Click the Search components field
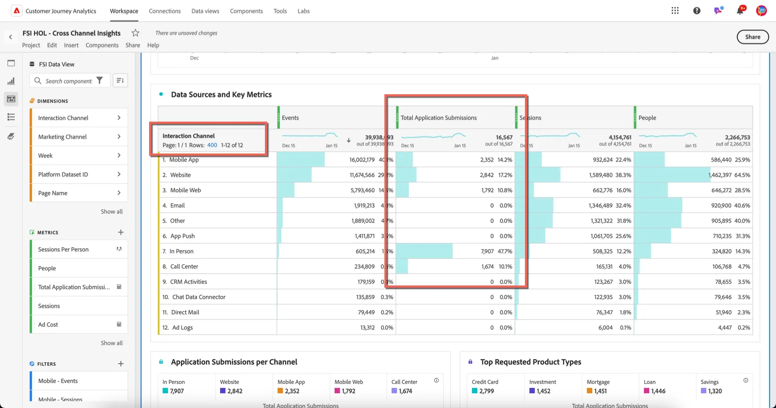This screenshot has height=408, width=776. 70,81
